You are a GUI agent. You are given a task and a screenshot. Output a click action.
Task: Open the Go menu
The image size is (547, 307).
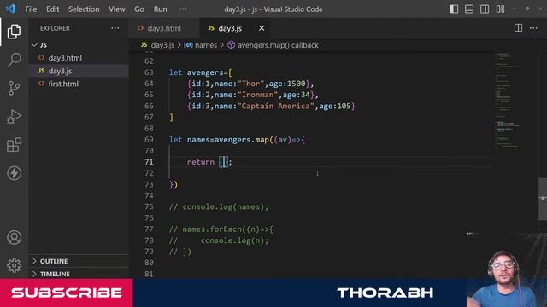[139, 9]
